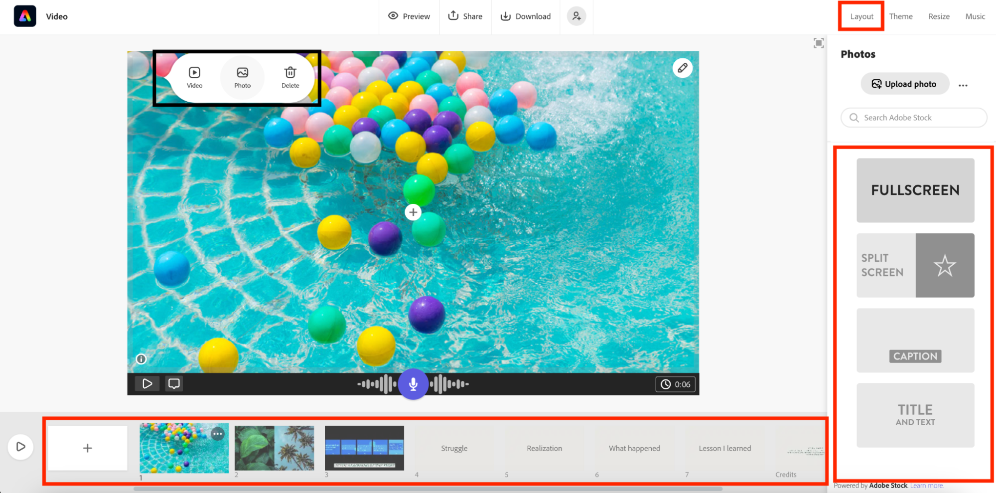Click the Adobe Express logo icon
The height and width of the screenshot is (493, 996).
pos(25,16)
